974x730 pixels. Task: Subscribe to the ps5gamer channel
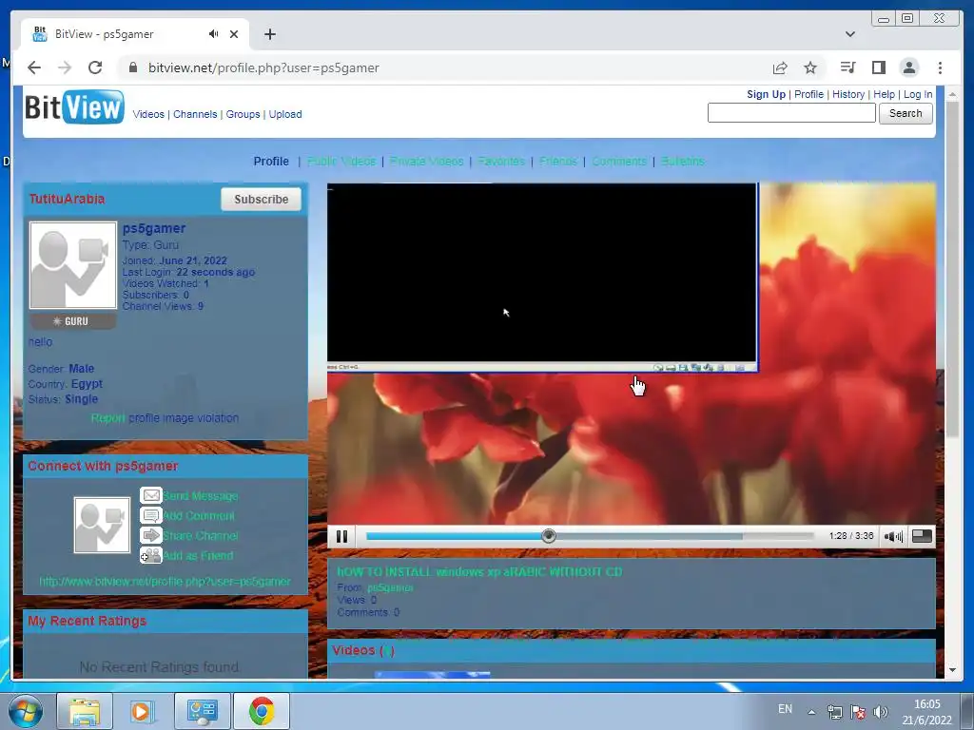coord(261,200)
